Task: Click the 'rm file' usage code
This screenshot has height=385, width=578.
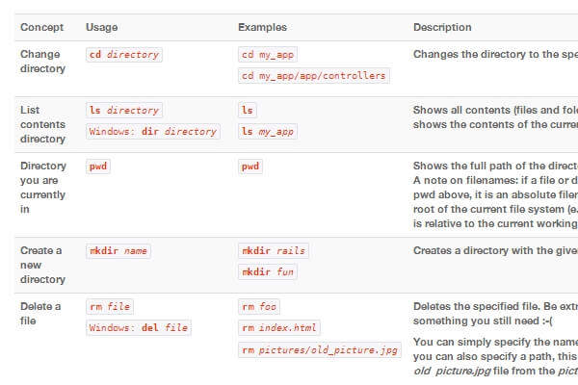Action: point(110,307)
